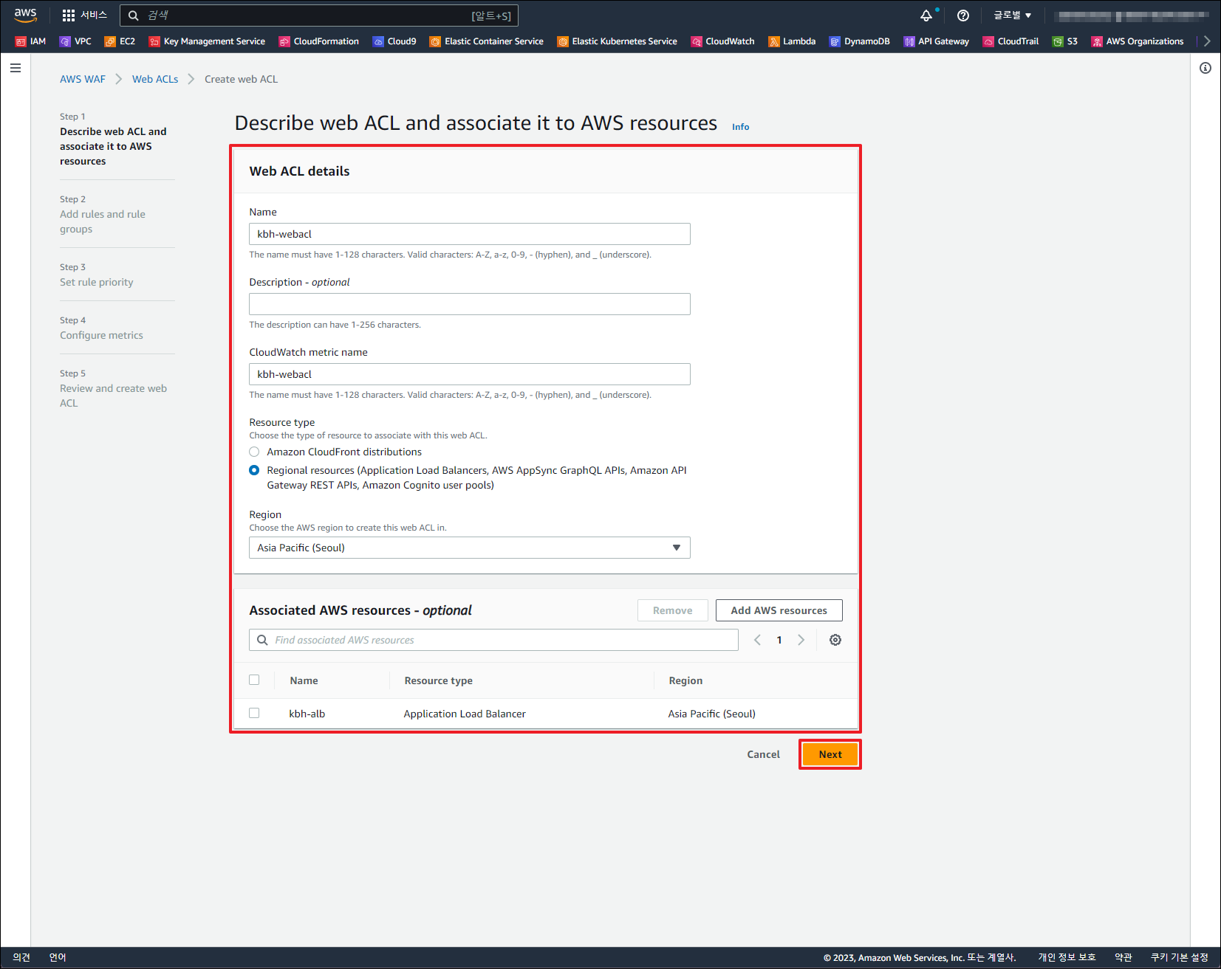
Task: Sort by Region column header
Action: [x=685, y=680]
